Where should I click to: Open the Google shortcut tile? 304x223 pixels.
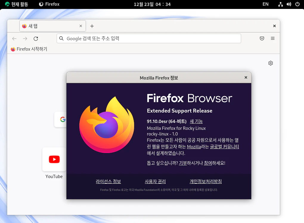[x=61, y=119]
